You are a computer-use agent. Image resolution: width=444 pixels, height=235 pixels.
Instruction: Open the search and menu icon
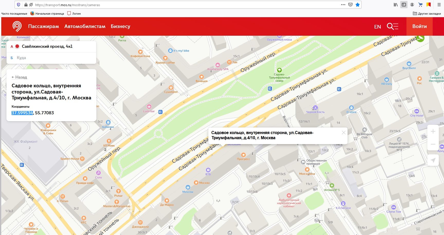coord(392,26)
